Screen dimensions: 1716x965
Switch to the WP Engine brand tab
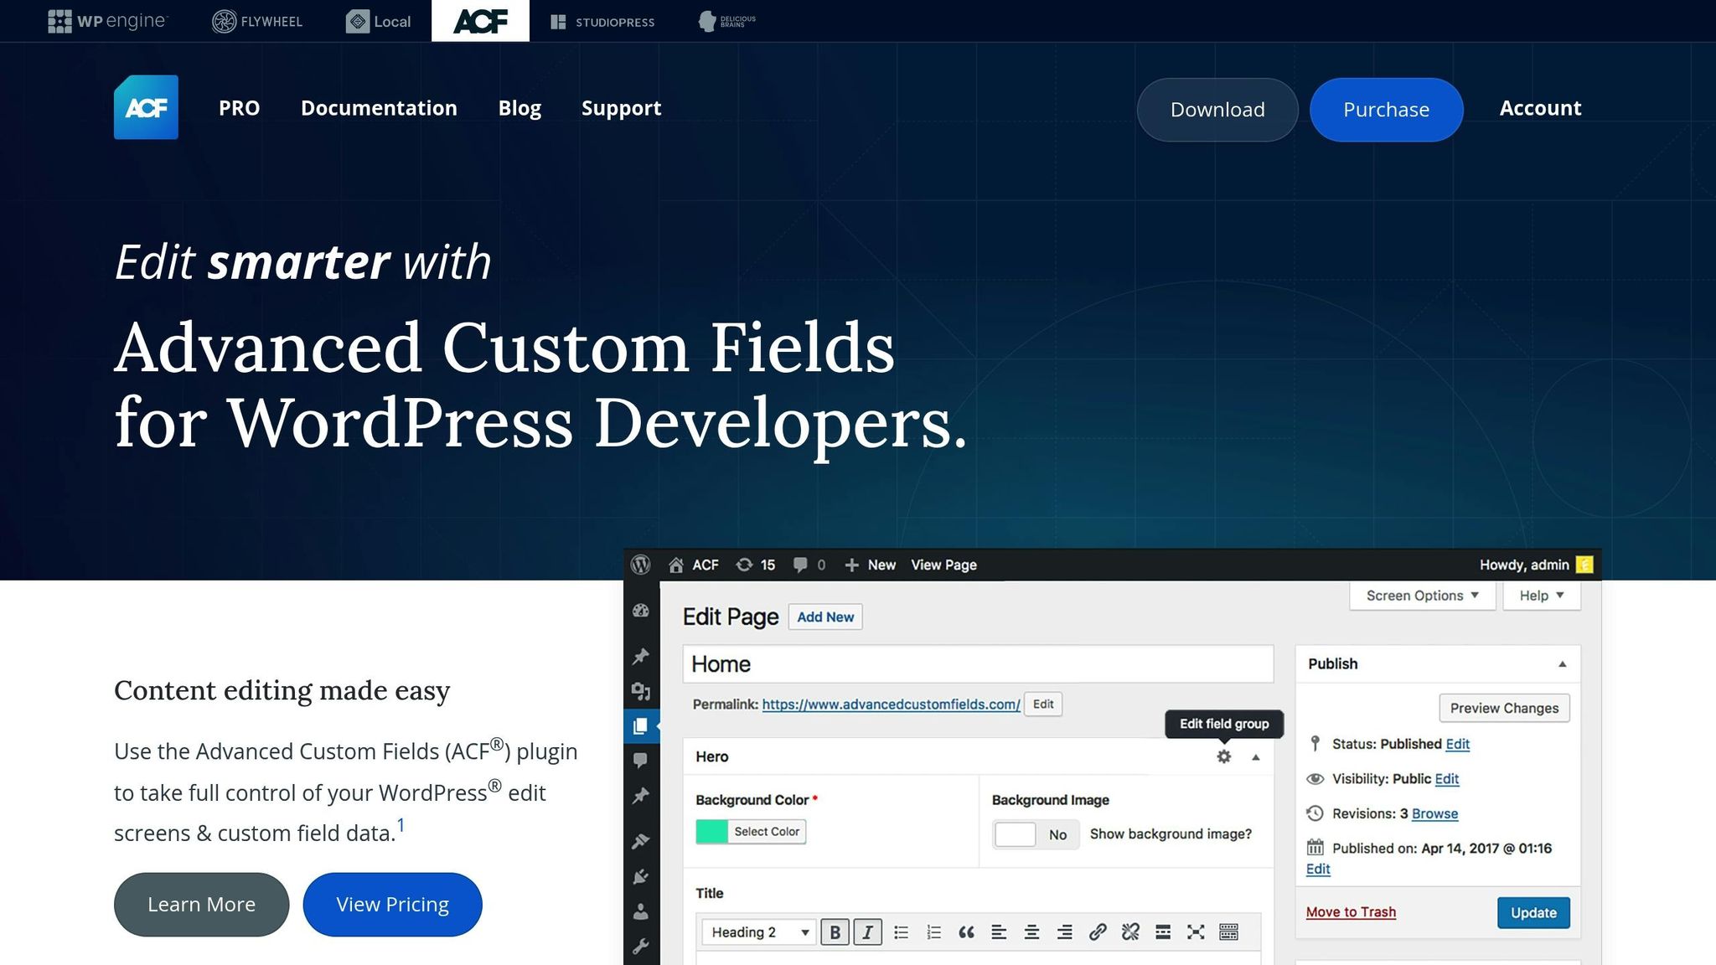pyautogui.click(x=108, y=21)
